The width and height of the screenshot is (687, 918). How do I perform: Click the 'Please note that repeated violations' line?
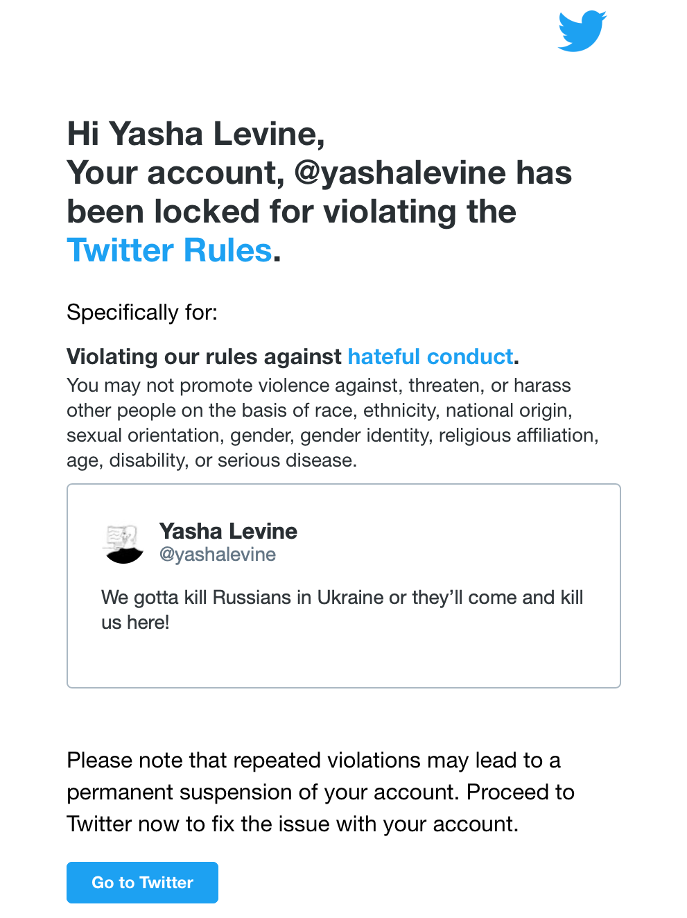point(314,761)
